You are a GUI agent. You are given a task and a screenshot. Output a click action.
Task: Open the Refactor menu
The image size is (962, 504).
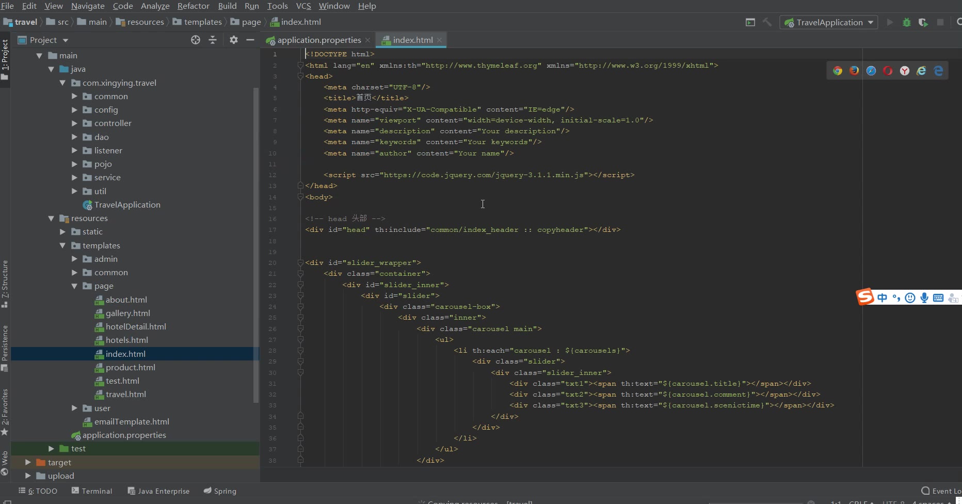click(x=194, y=6)
